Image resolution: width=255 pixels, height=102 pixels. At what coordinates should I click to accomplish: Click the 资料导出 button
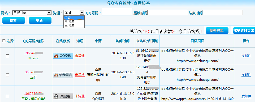(x=217, y=31)
